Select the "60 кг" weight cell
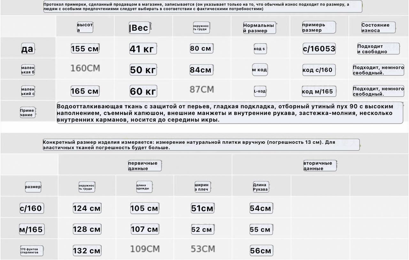 point(143,91)
